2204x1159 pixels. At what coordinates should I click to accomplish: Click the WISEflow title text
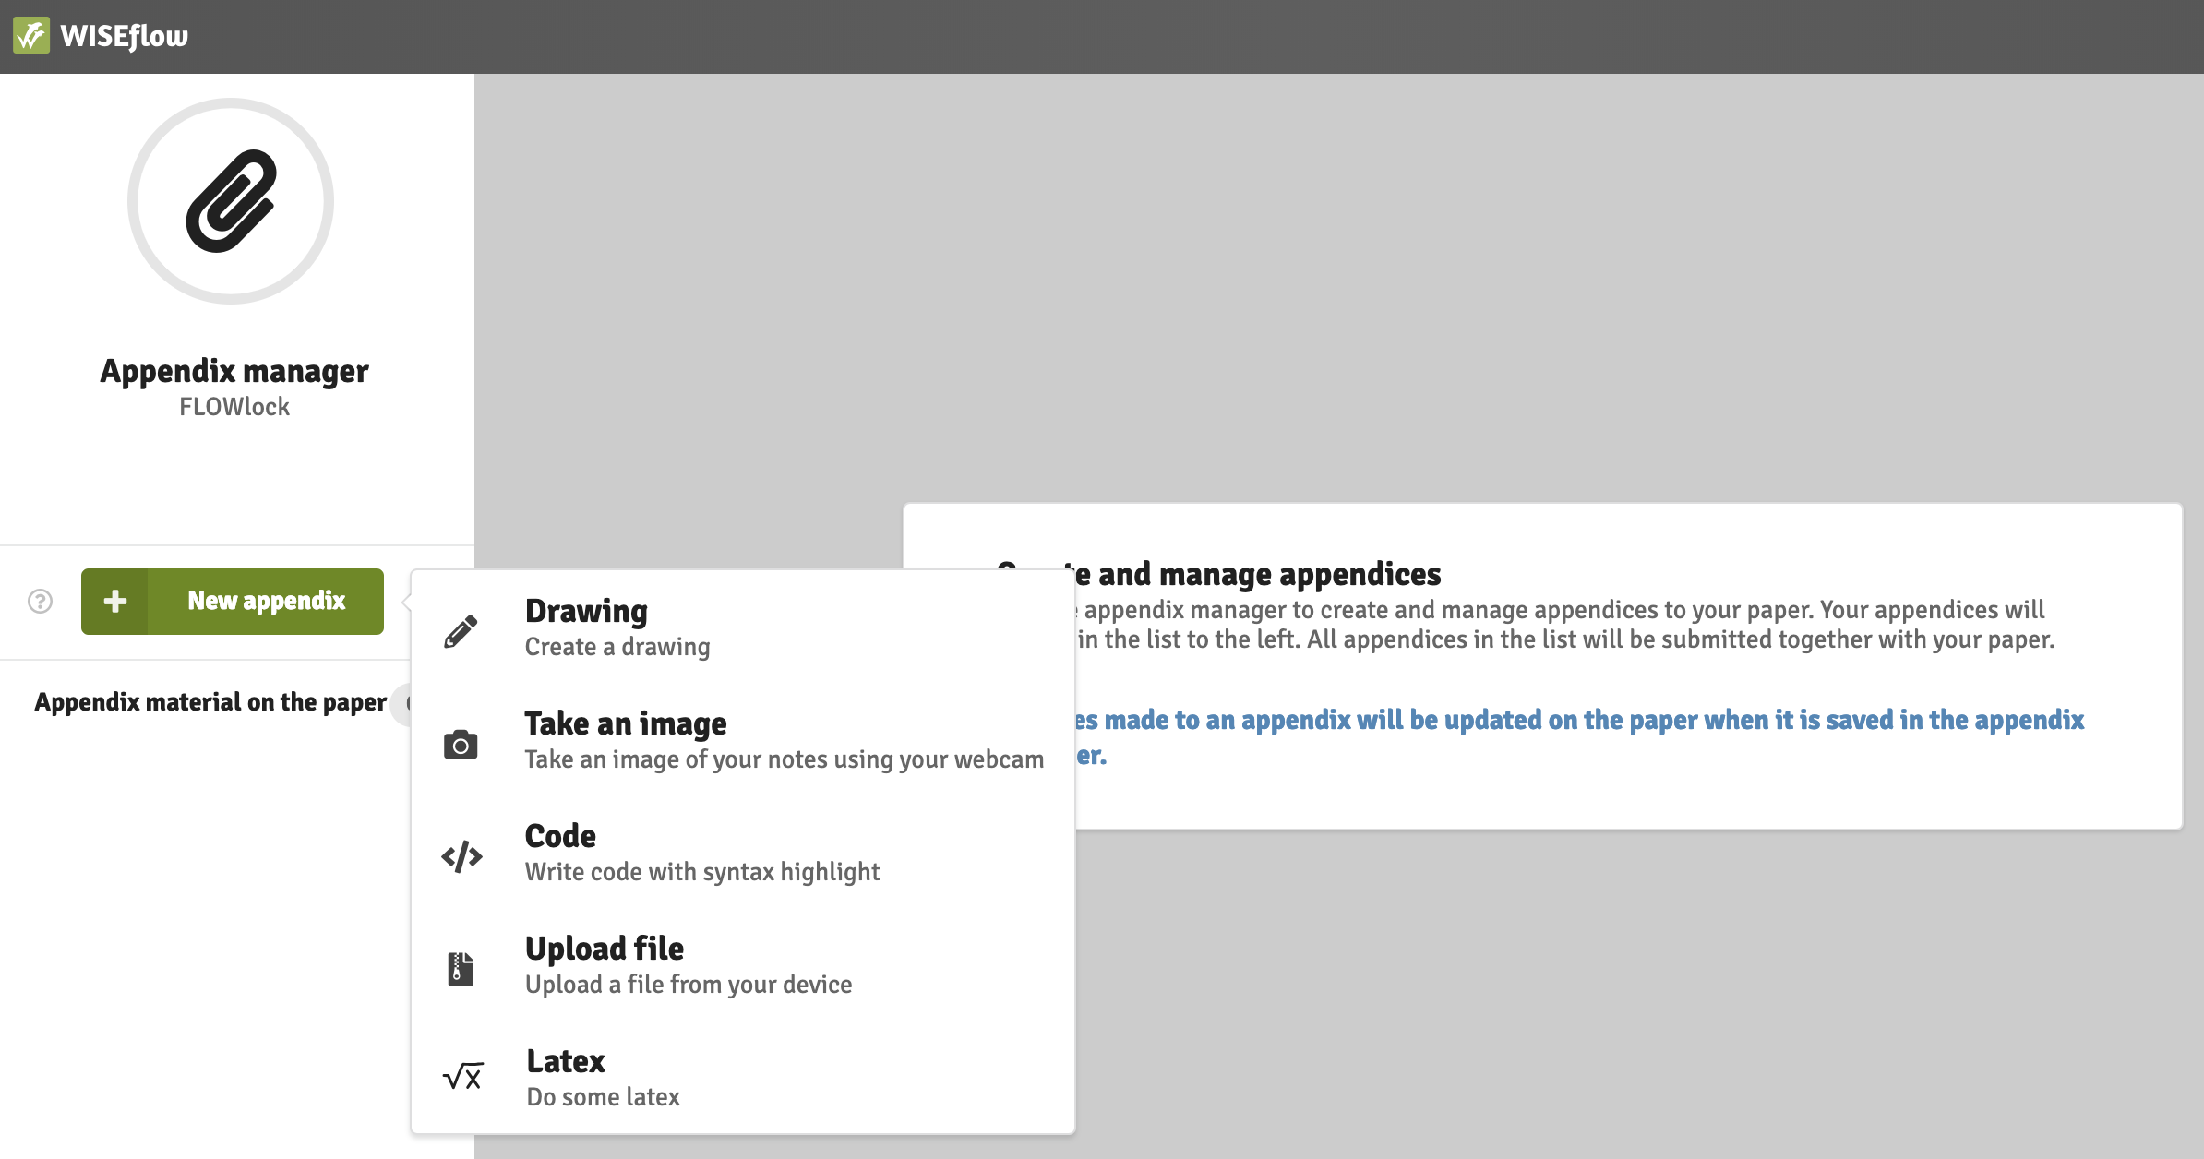tap(124, 36)
